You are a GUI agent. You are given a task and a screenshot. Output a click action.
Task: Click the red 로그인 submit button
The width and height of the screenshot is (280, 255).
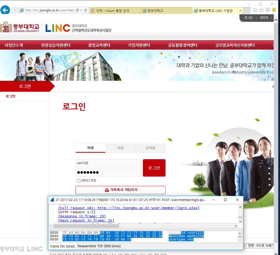pyautogui.click(x=154, y=168)
